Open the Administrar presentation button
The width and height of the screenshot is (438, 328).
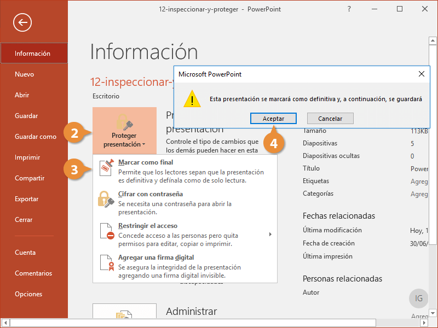coord(124,315)
